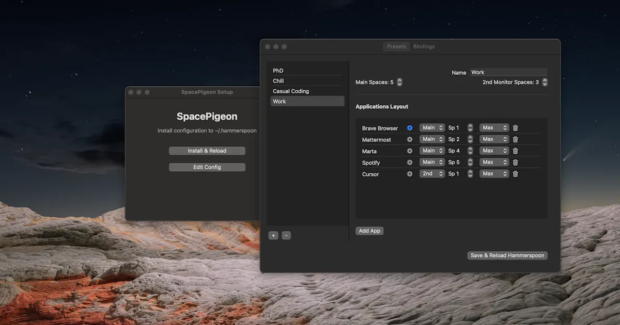620x325 pixels.
Task: Delete the Marta row with trash icon
Action: point(515,151)
